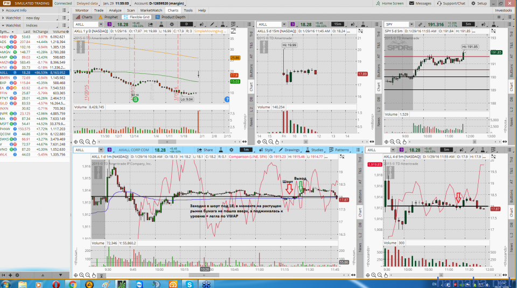517x288 pixels.
Task: Open purple 9 color link on AXLL daily chart
Action: tap(109, 24)
